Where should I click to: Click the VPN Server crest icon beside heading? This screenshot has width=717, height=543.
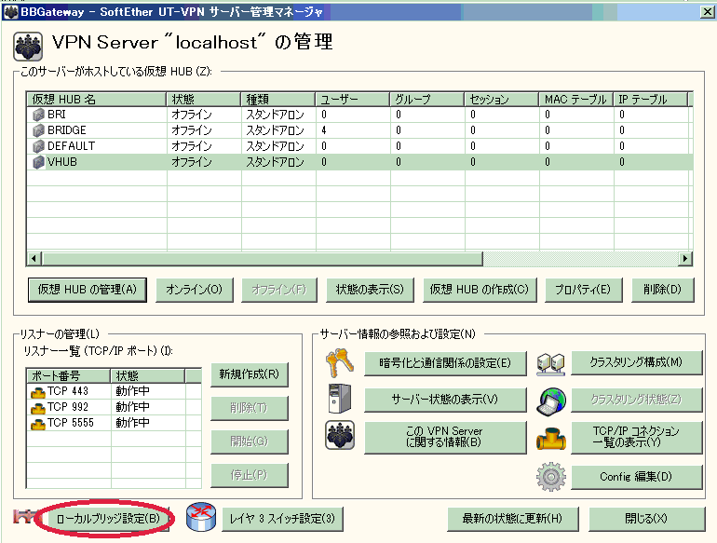28,47
